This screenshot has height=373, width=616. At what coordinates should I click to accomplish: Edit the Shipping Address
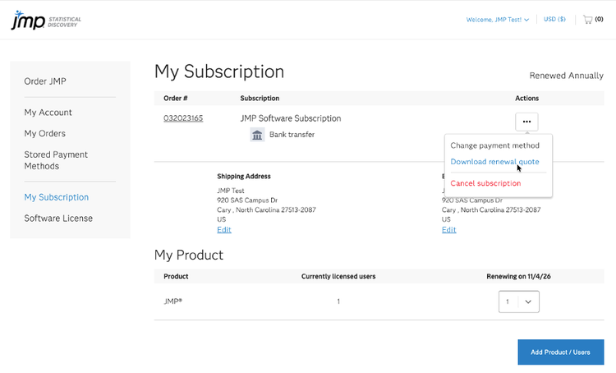click(223, 229)
